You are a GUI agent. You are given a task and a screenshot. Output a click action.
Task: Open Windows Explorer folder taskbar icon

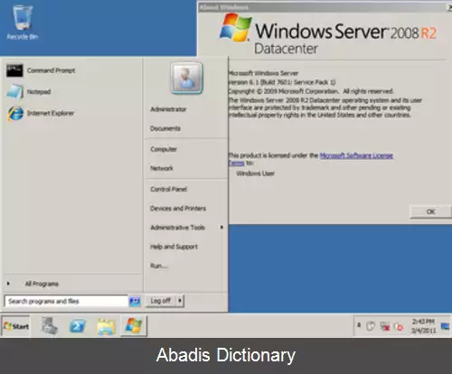tap(106, 326)
